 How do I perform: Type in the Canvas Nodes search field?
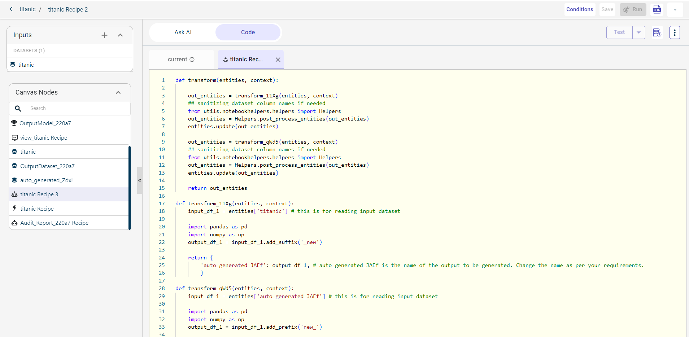(78, 108)
